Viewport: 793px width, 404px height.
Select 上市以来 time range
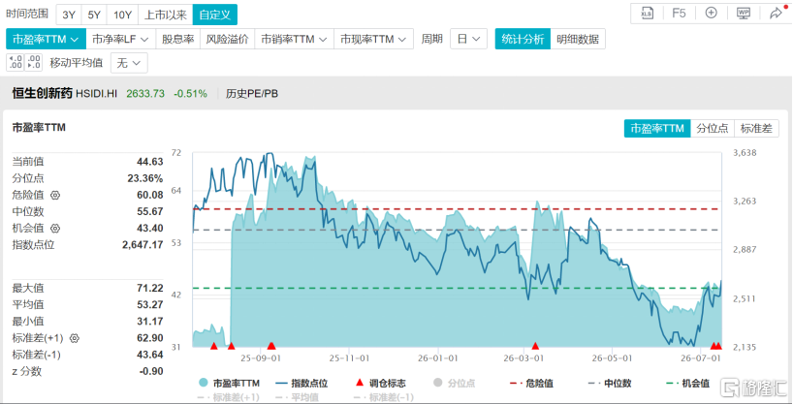(166, 15)
